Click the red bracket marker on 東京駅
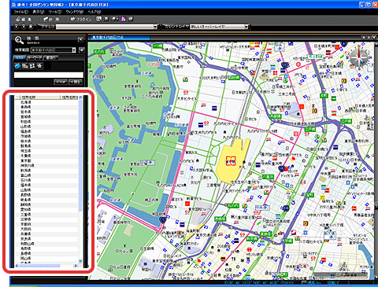The image size is (378, 287). (x=231, y=160)
